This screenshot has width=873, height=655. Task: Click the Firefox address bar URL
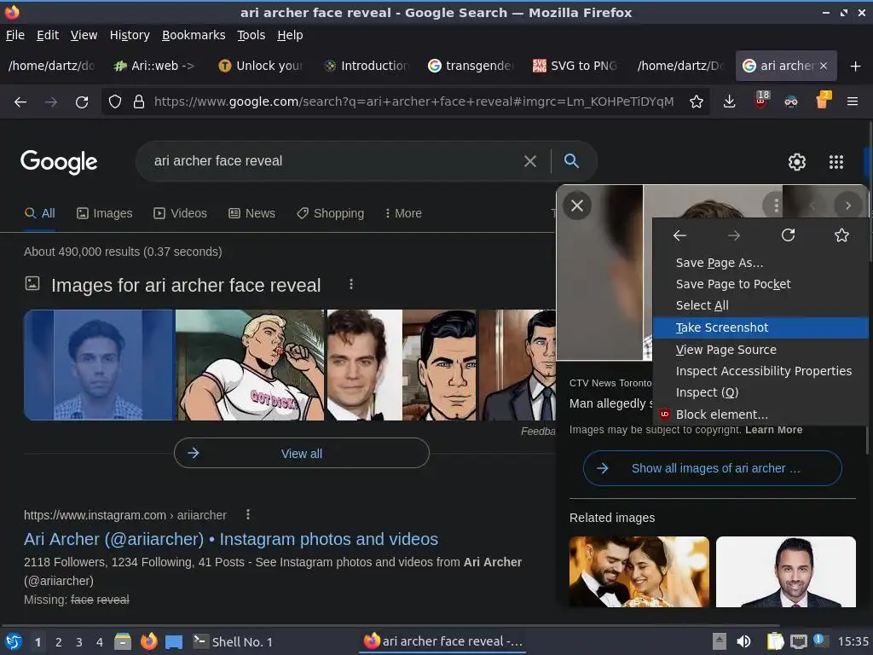(x=413, y=102)
